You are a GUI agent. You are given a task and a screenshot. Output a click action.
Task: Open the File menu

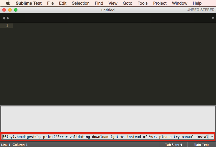coord(50,3)
